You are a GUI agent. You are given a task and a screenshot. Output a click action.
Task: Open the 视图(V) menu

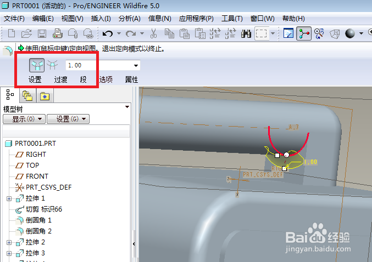pyautogui.click(x=73, y=19)
